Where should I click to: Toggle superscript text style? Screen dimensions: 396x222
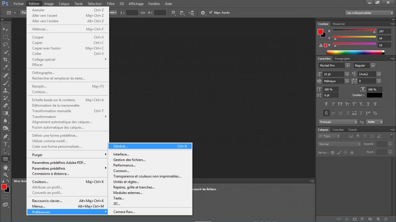tap(354, 104)
